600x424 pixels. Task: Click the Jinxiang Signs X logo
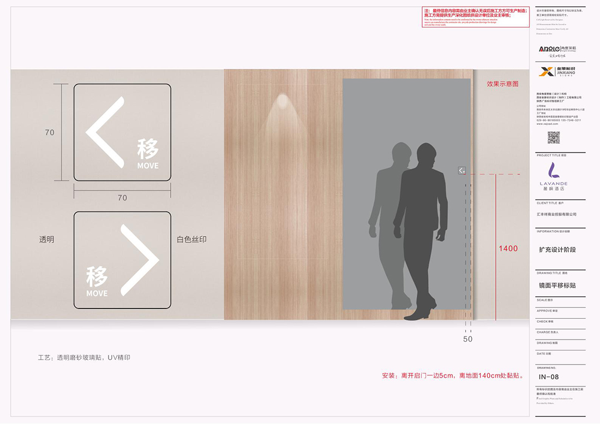point(546,71)
